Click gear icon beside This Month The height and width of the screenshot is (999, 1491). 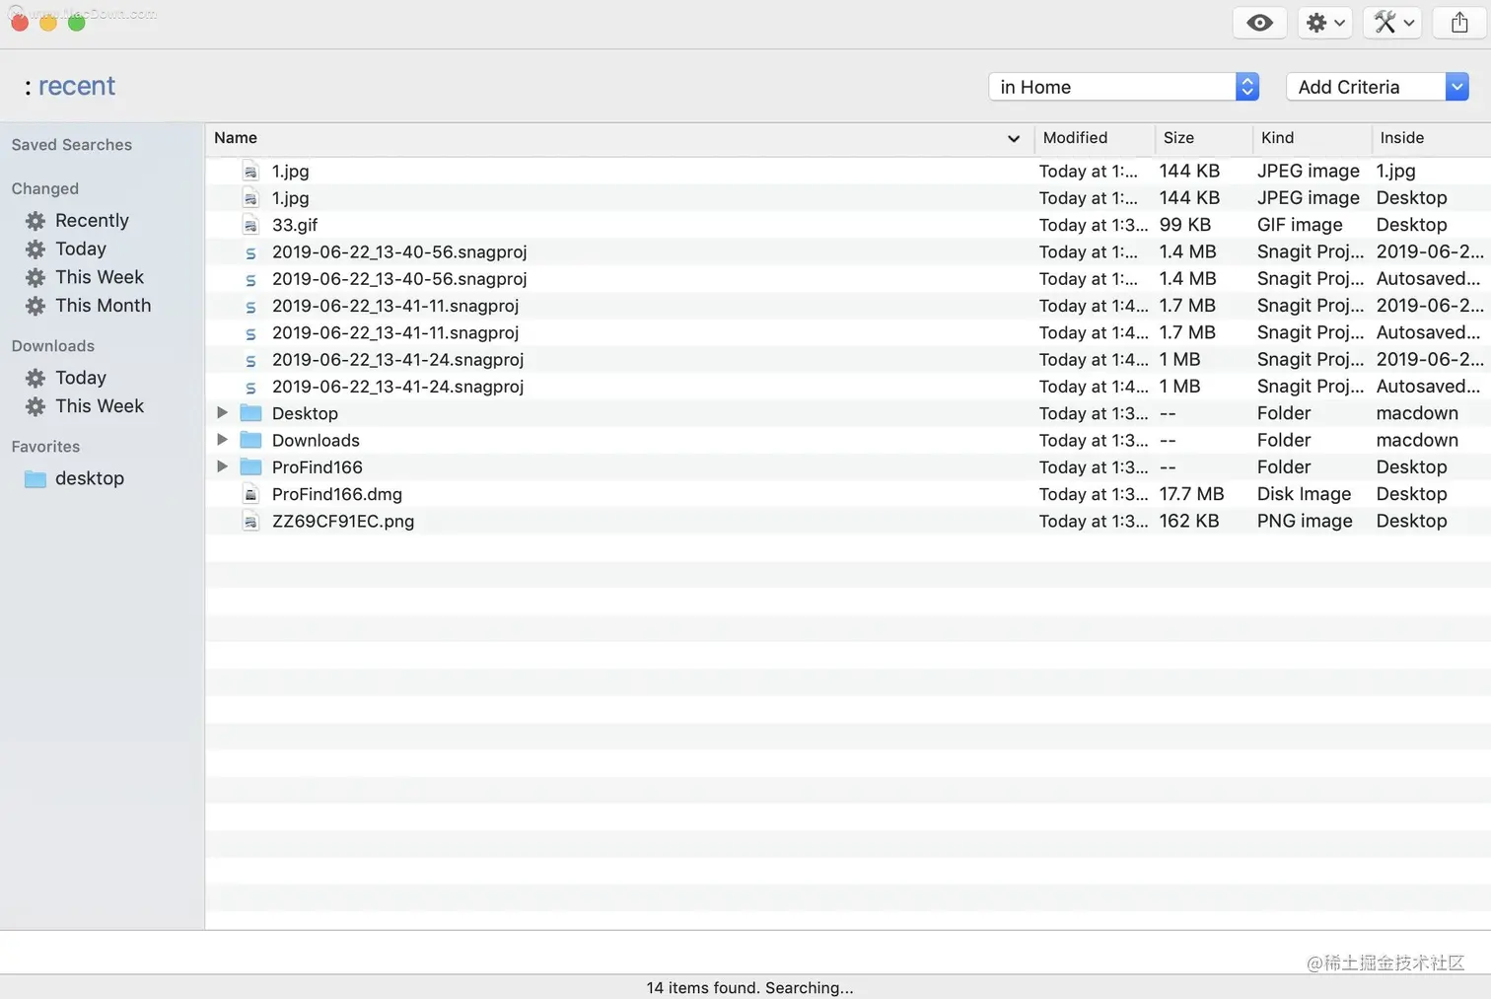point(35,307)
